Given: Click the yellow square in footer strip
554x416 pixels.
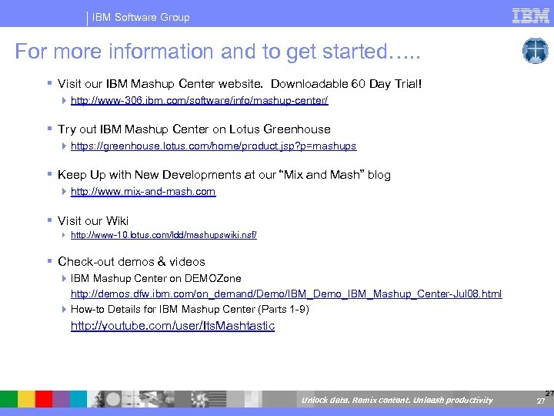Looking at the screenshot, I should 26,399.
